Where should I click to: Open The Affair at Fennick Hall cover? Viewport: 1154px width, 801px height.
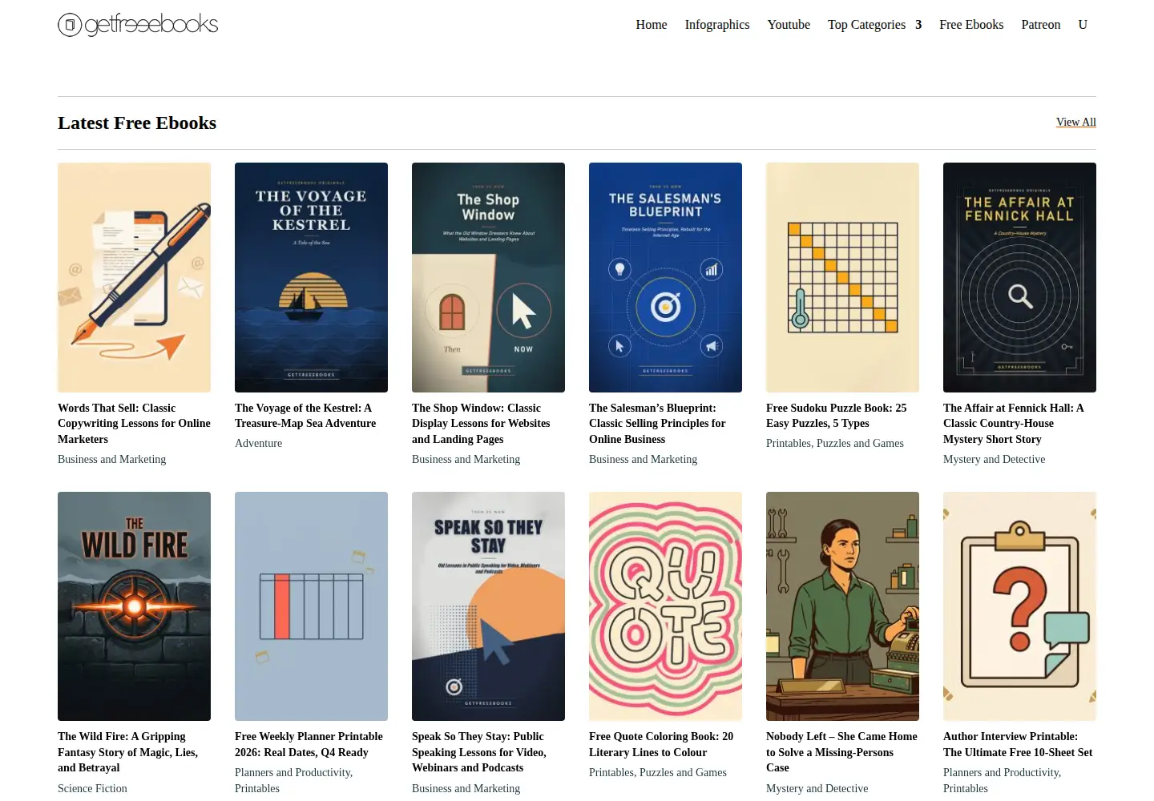1019,277
